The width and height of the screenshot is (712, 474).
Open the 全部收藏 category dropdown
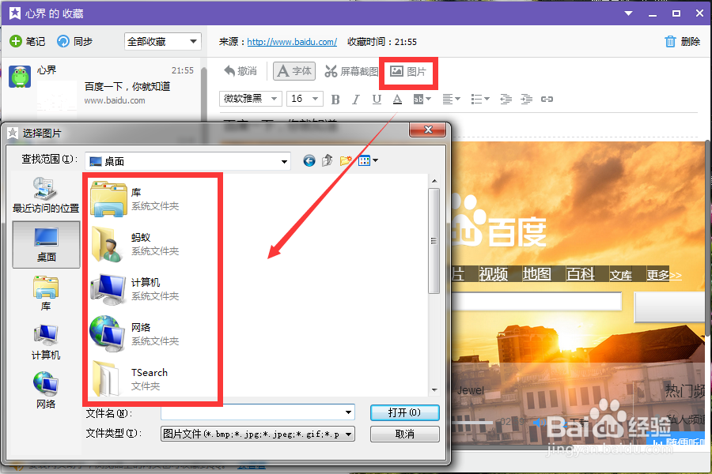(x=162, y=41)
